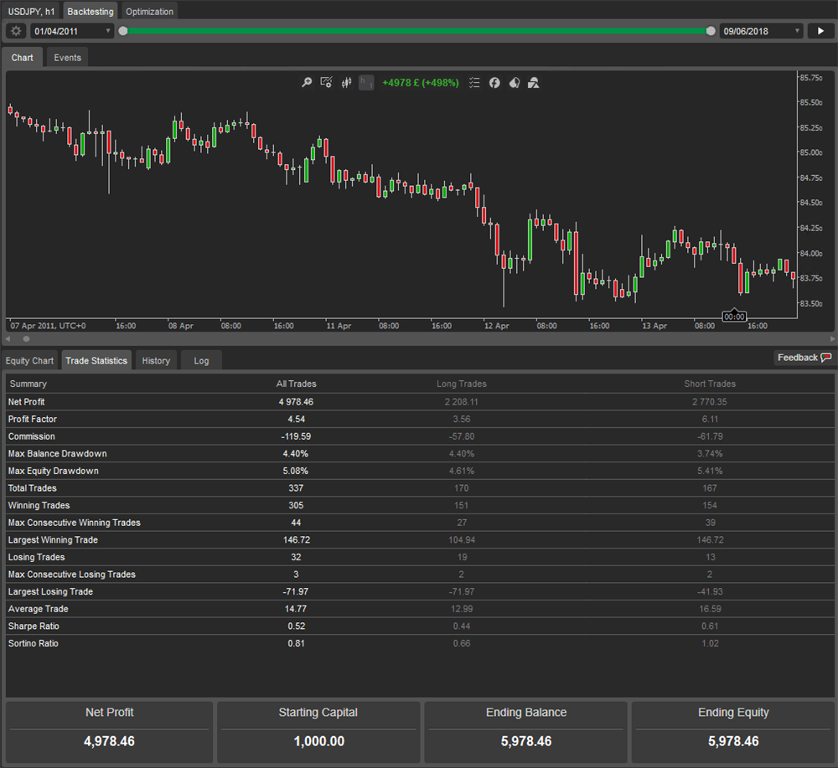Viewport: 838px width, 768px height.
Task: Click the All Trades column header
Action: click(296, 384)
